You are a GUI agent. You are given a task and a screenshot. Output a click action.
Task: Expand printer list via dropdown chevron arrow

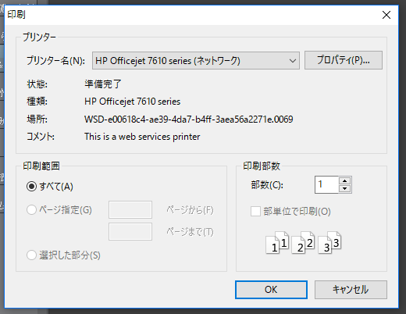pyautogui.click(x=293, y=61)
